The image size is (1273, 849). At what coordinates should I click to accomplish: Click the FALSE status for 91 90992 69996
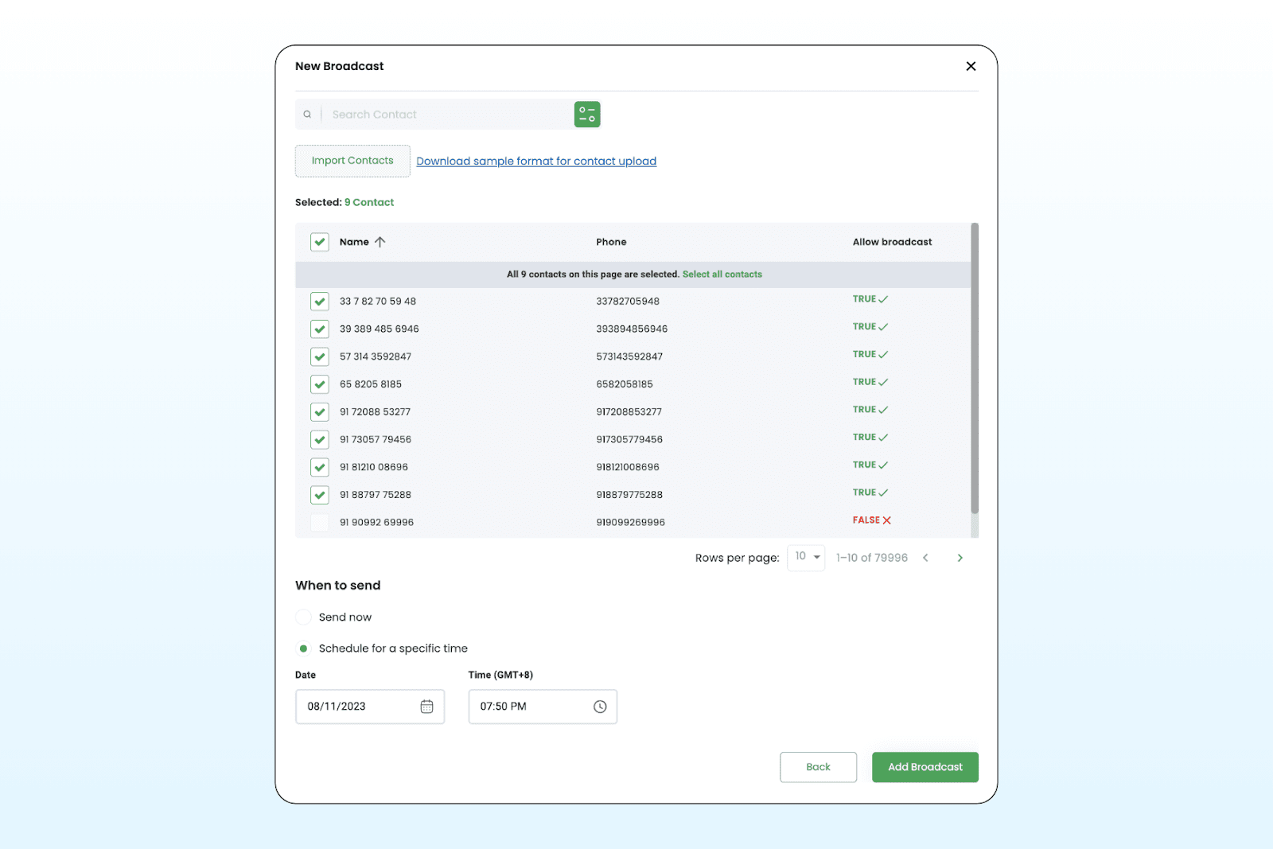(872, 520)
